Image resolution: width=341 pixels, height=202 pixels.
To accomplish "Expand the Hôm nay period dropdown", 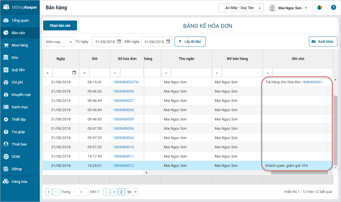I will click(x=59, y=42).
